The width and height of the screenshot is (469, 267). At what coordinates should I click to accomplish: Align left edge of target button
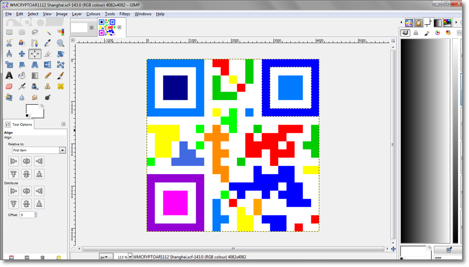click(13, 161)
